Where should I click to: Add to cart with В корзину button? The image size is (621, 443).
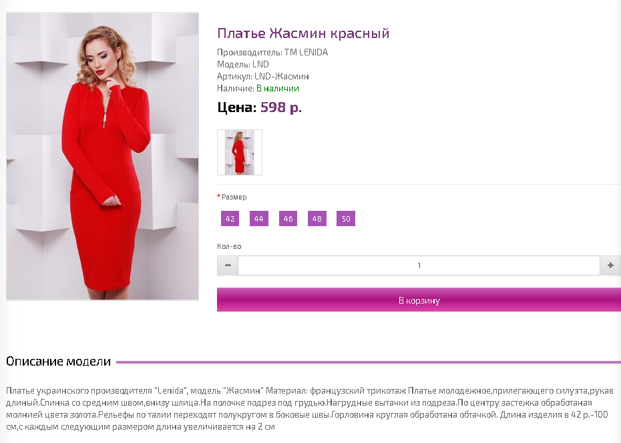click(419, 300)
